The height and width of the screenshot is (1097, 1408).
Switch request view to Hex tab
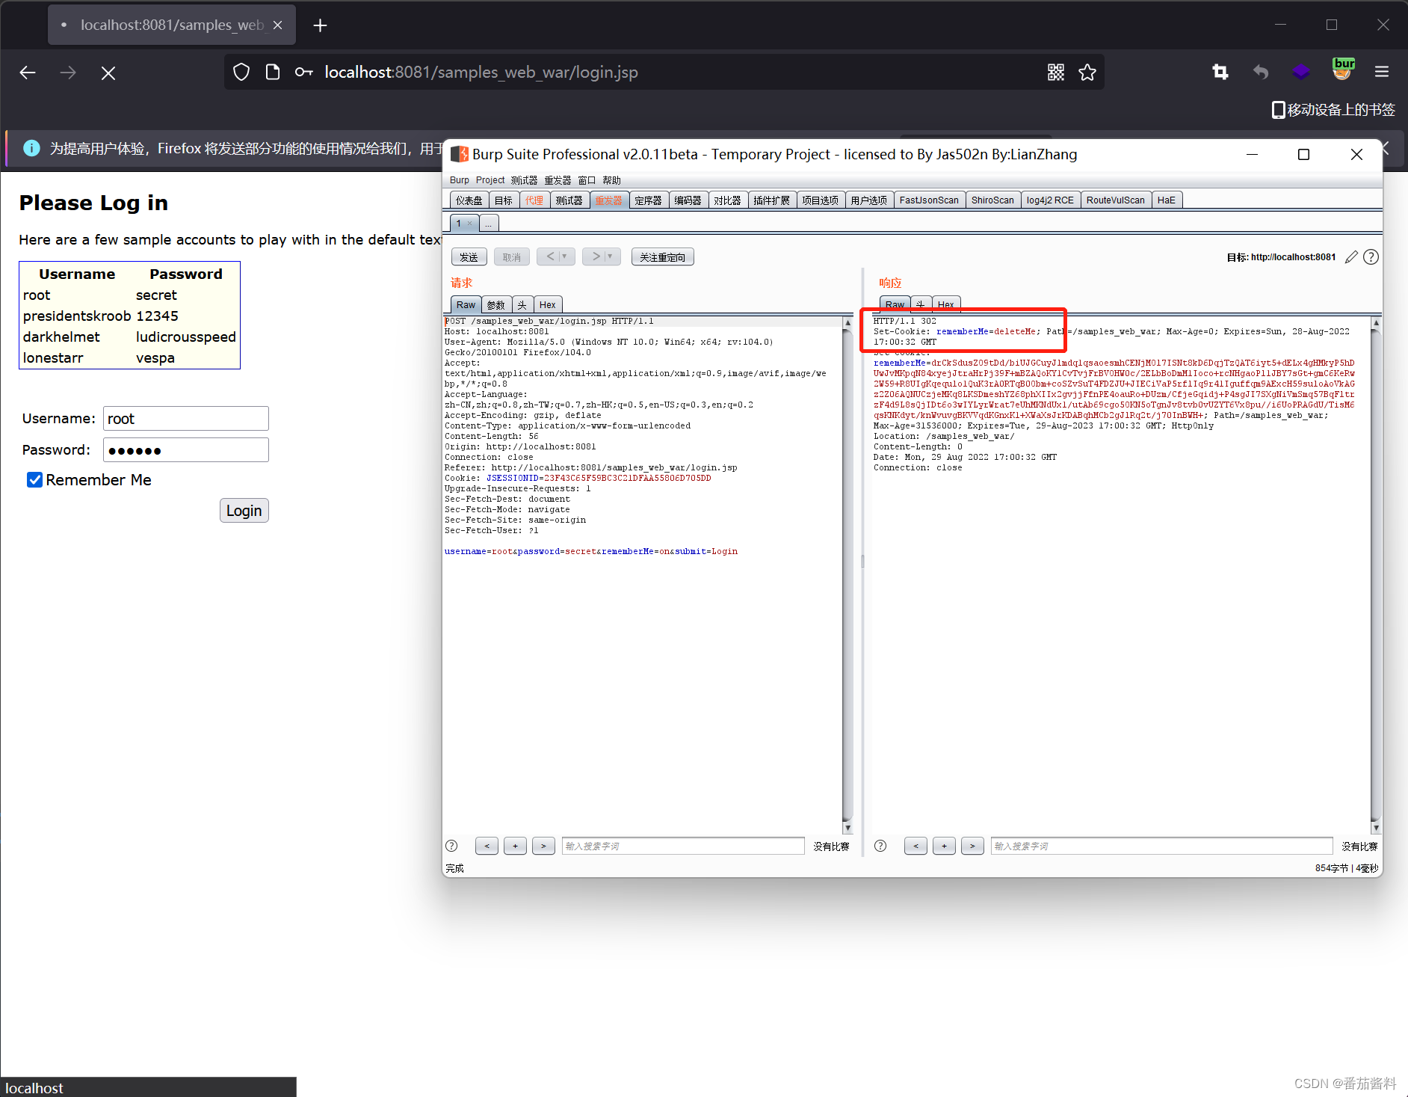pos(548,305)
